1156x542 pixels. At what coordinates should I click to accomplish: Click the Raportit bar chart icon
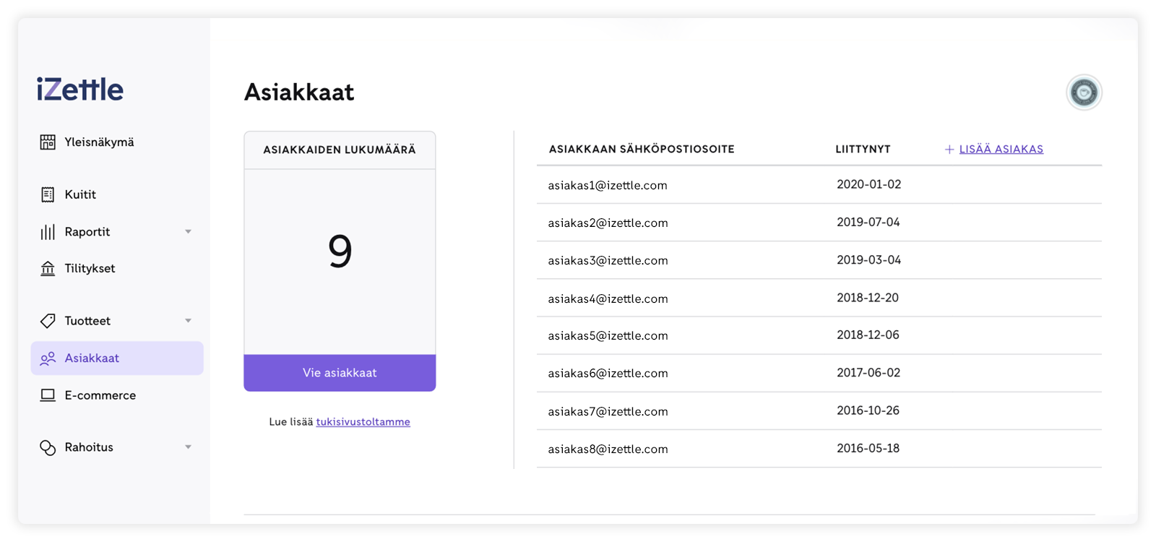(x=48, y=232)
